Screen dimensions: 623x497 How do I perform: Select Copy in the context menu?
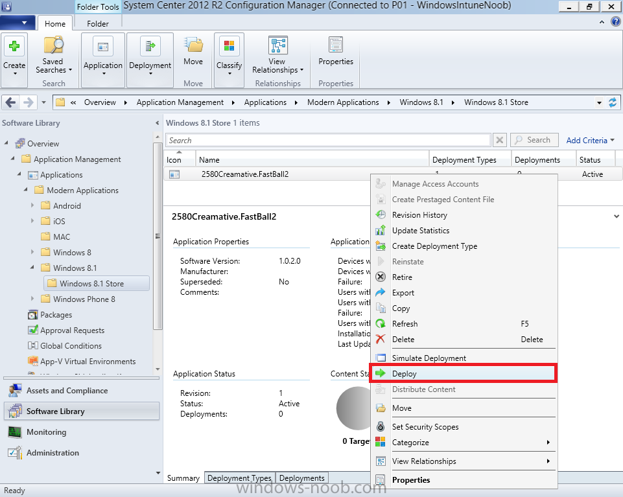464,308
